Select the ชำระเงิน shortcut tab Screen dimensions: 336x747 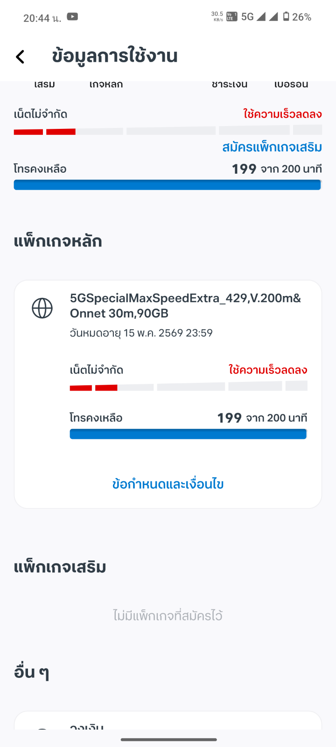pos(230,85)
